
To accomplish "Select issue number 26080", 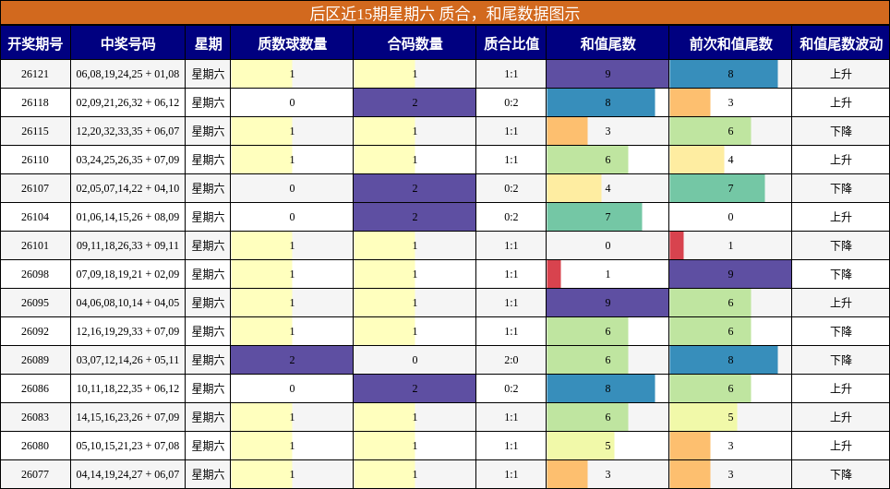I will 35,446.
